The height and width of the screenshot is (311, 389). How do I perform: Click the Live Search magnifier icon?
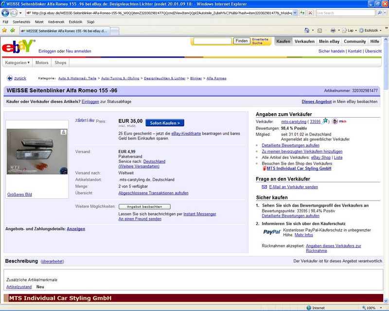379,13
